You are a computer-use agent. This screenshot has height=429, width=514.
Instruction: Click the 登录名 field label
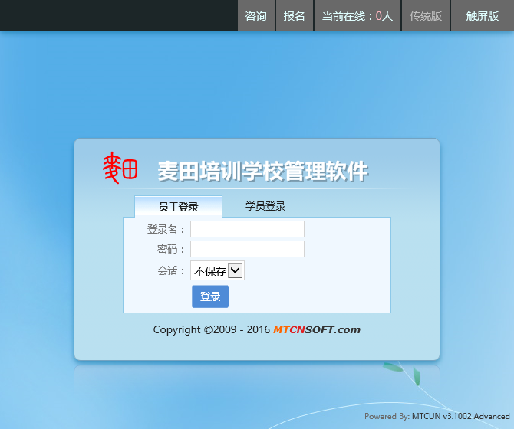tap(166, 229)
